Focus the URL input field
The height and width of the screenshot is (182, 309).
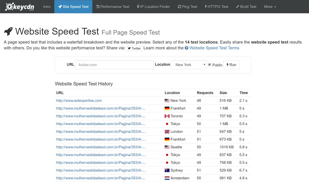pyautogui.click(x=115, y=65)
